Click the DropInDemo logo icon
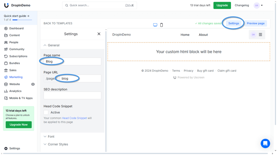277x155 pixels. point(6,5)
